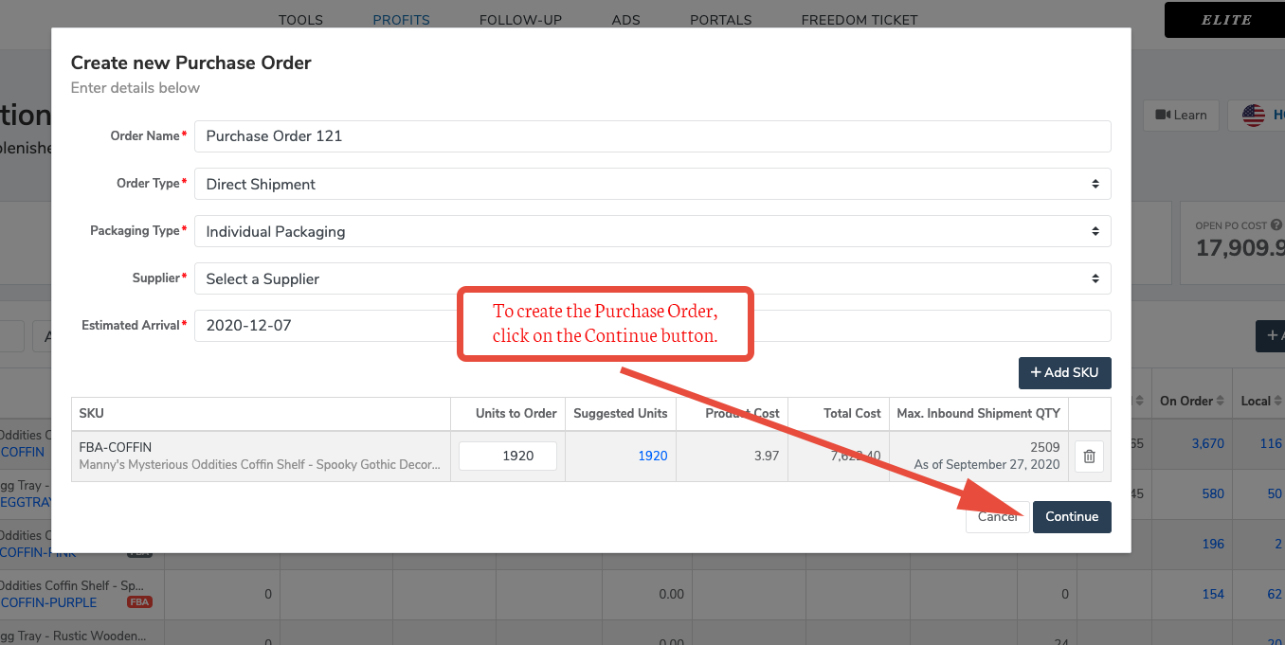Click the ELITE plan button

tap(1225, 20)
